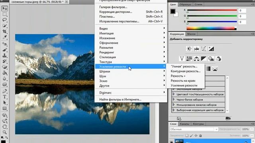Screen dimensions: 255x143
Task: Add a Photo Filter adjustment
Action: 211,59
